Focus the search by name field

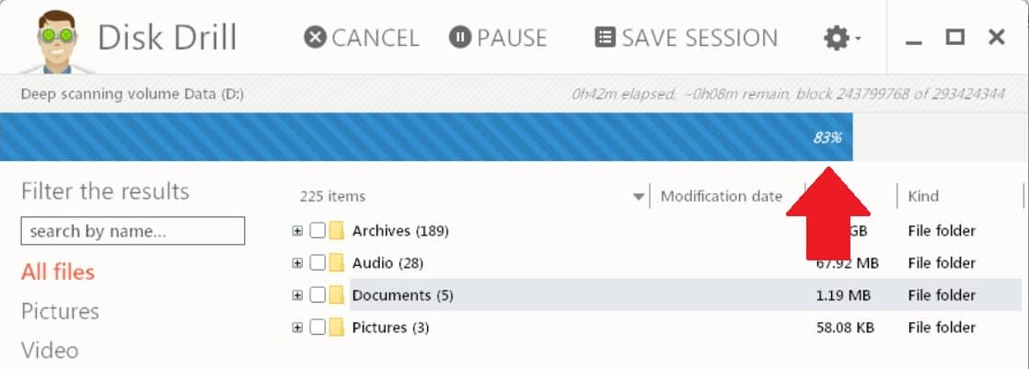[x=133, y=231]
